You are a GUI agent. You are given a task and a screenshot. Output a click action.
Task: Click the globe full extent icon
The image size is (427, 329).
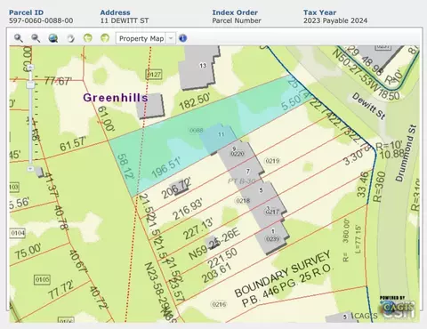pos(53,38)
